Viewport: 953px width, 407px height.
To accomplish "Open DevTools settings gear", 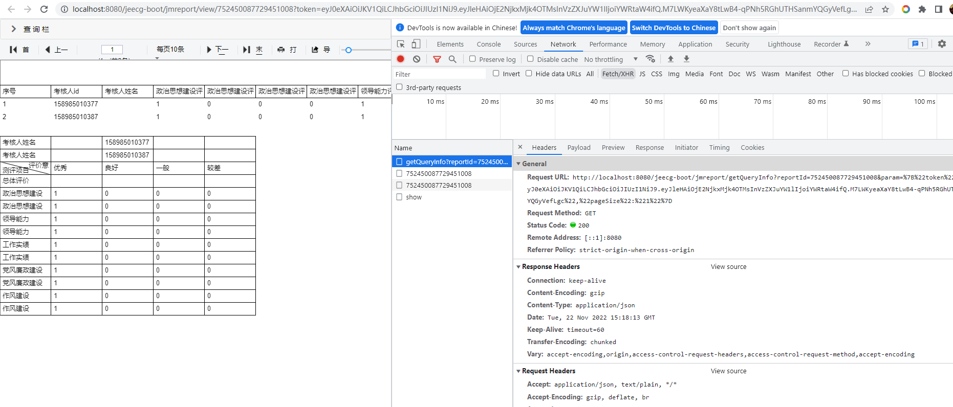I will [942, 44].
